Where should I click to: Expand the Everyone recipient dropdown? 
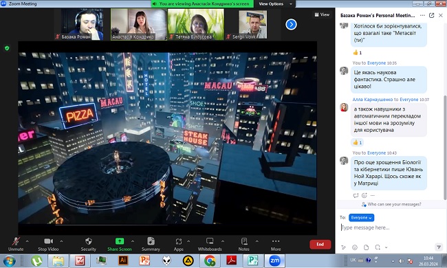click(361, 218)
